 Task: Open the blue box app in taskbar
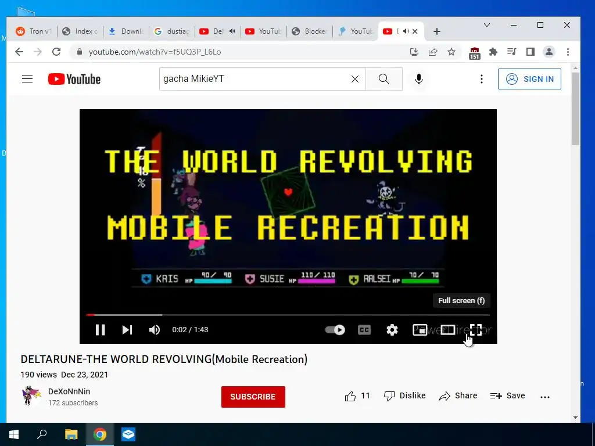pyautogui.click(x=128, y=434)
